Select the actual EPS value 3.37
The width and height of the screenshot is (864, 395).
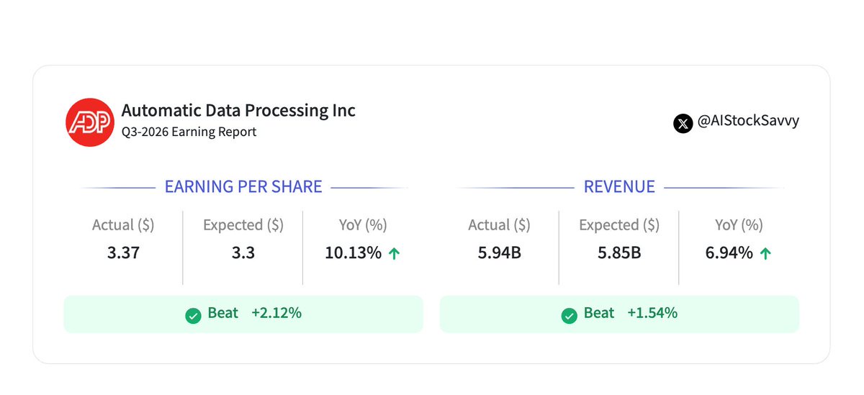pos(123,253)
